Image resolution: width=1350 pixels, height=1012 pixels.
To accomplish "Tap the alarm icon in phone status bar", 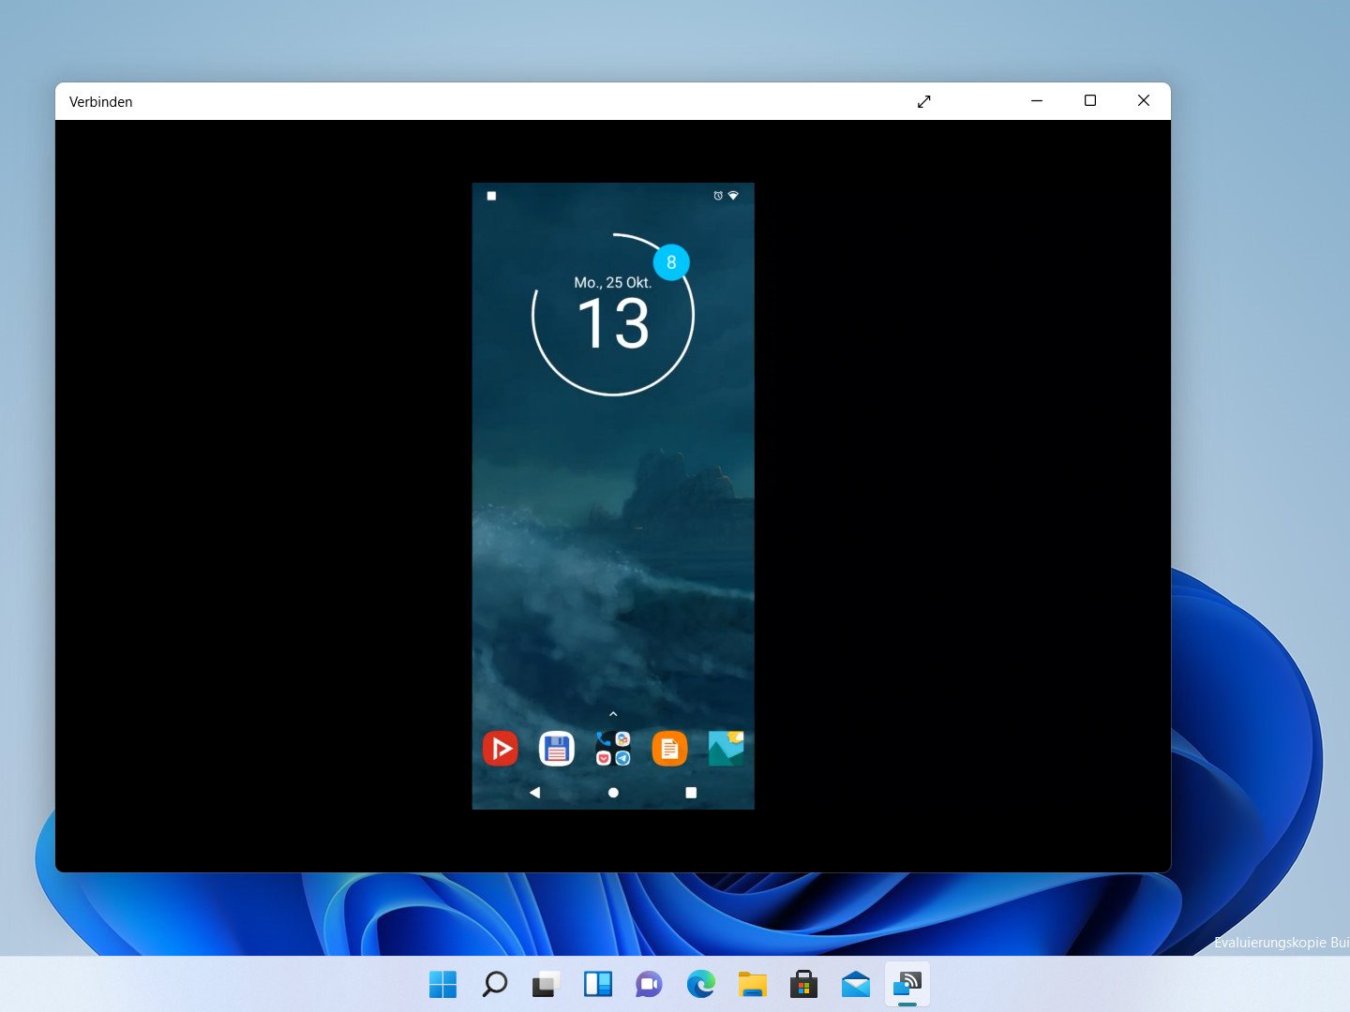I will 718,196.
